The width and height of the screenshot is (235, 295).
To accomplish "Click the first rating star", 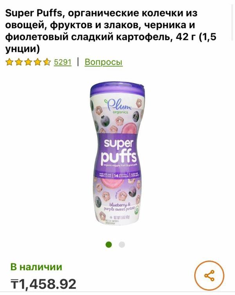I will point(9,62).
